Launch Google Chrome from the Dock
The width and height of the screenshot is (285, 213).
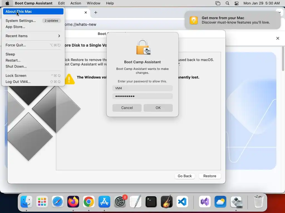pyautogui.click(x=89, y=202)
